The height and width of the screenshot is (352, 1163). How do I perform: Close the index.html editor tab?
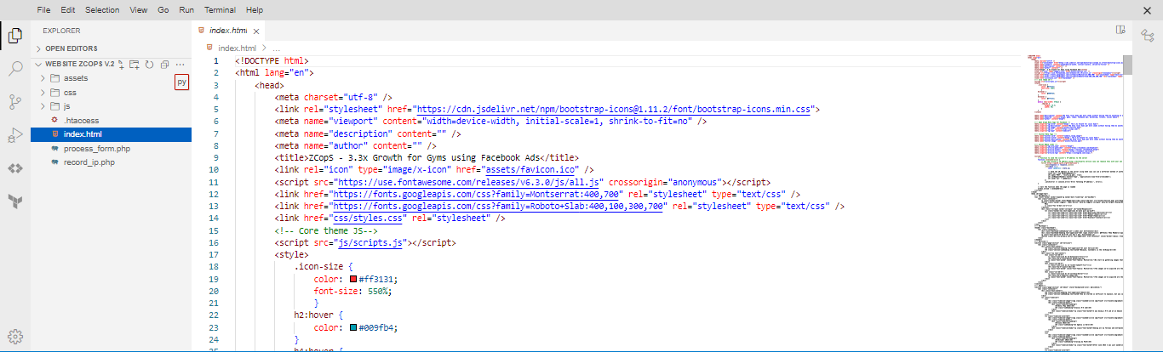click(x=256, y=30)
